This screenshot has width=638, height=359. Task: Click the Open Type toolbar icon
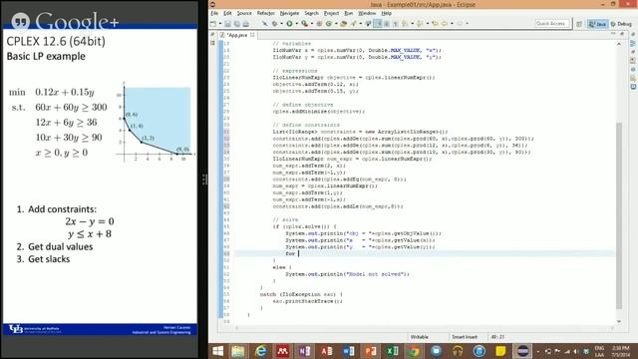click(343, 24)
